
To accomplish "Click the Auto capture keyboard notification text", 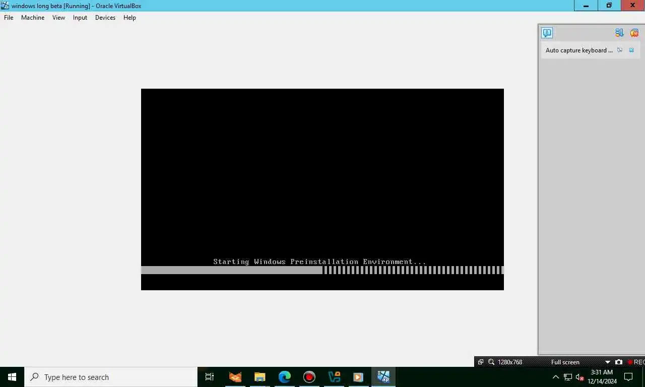I will coord(579,50).
